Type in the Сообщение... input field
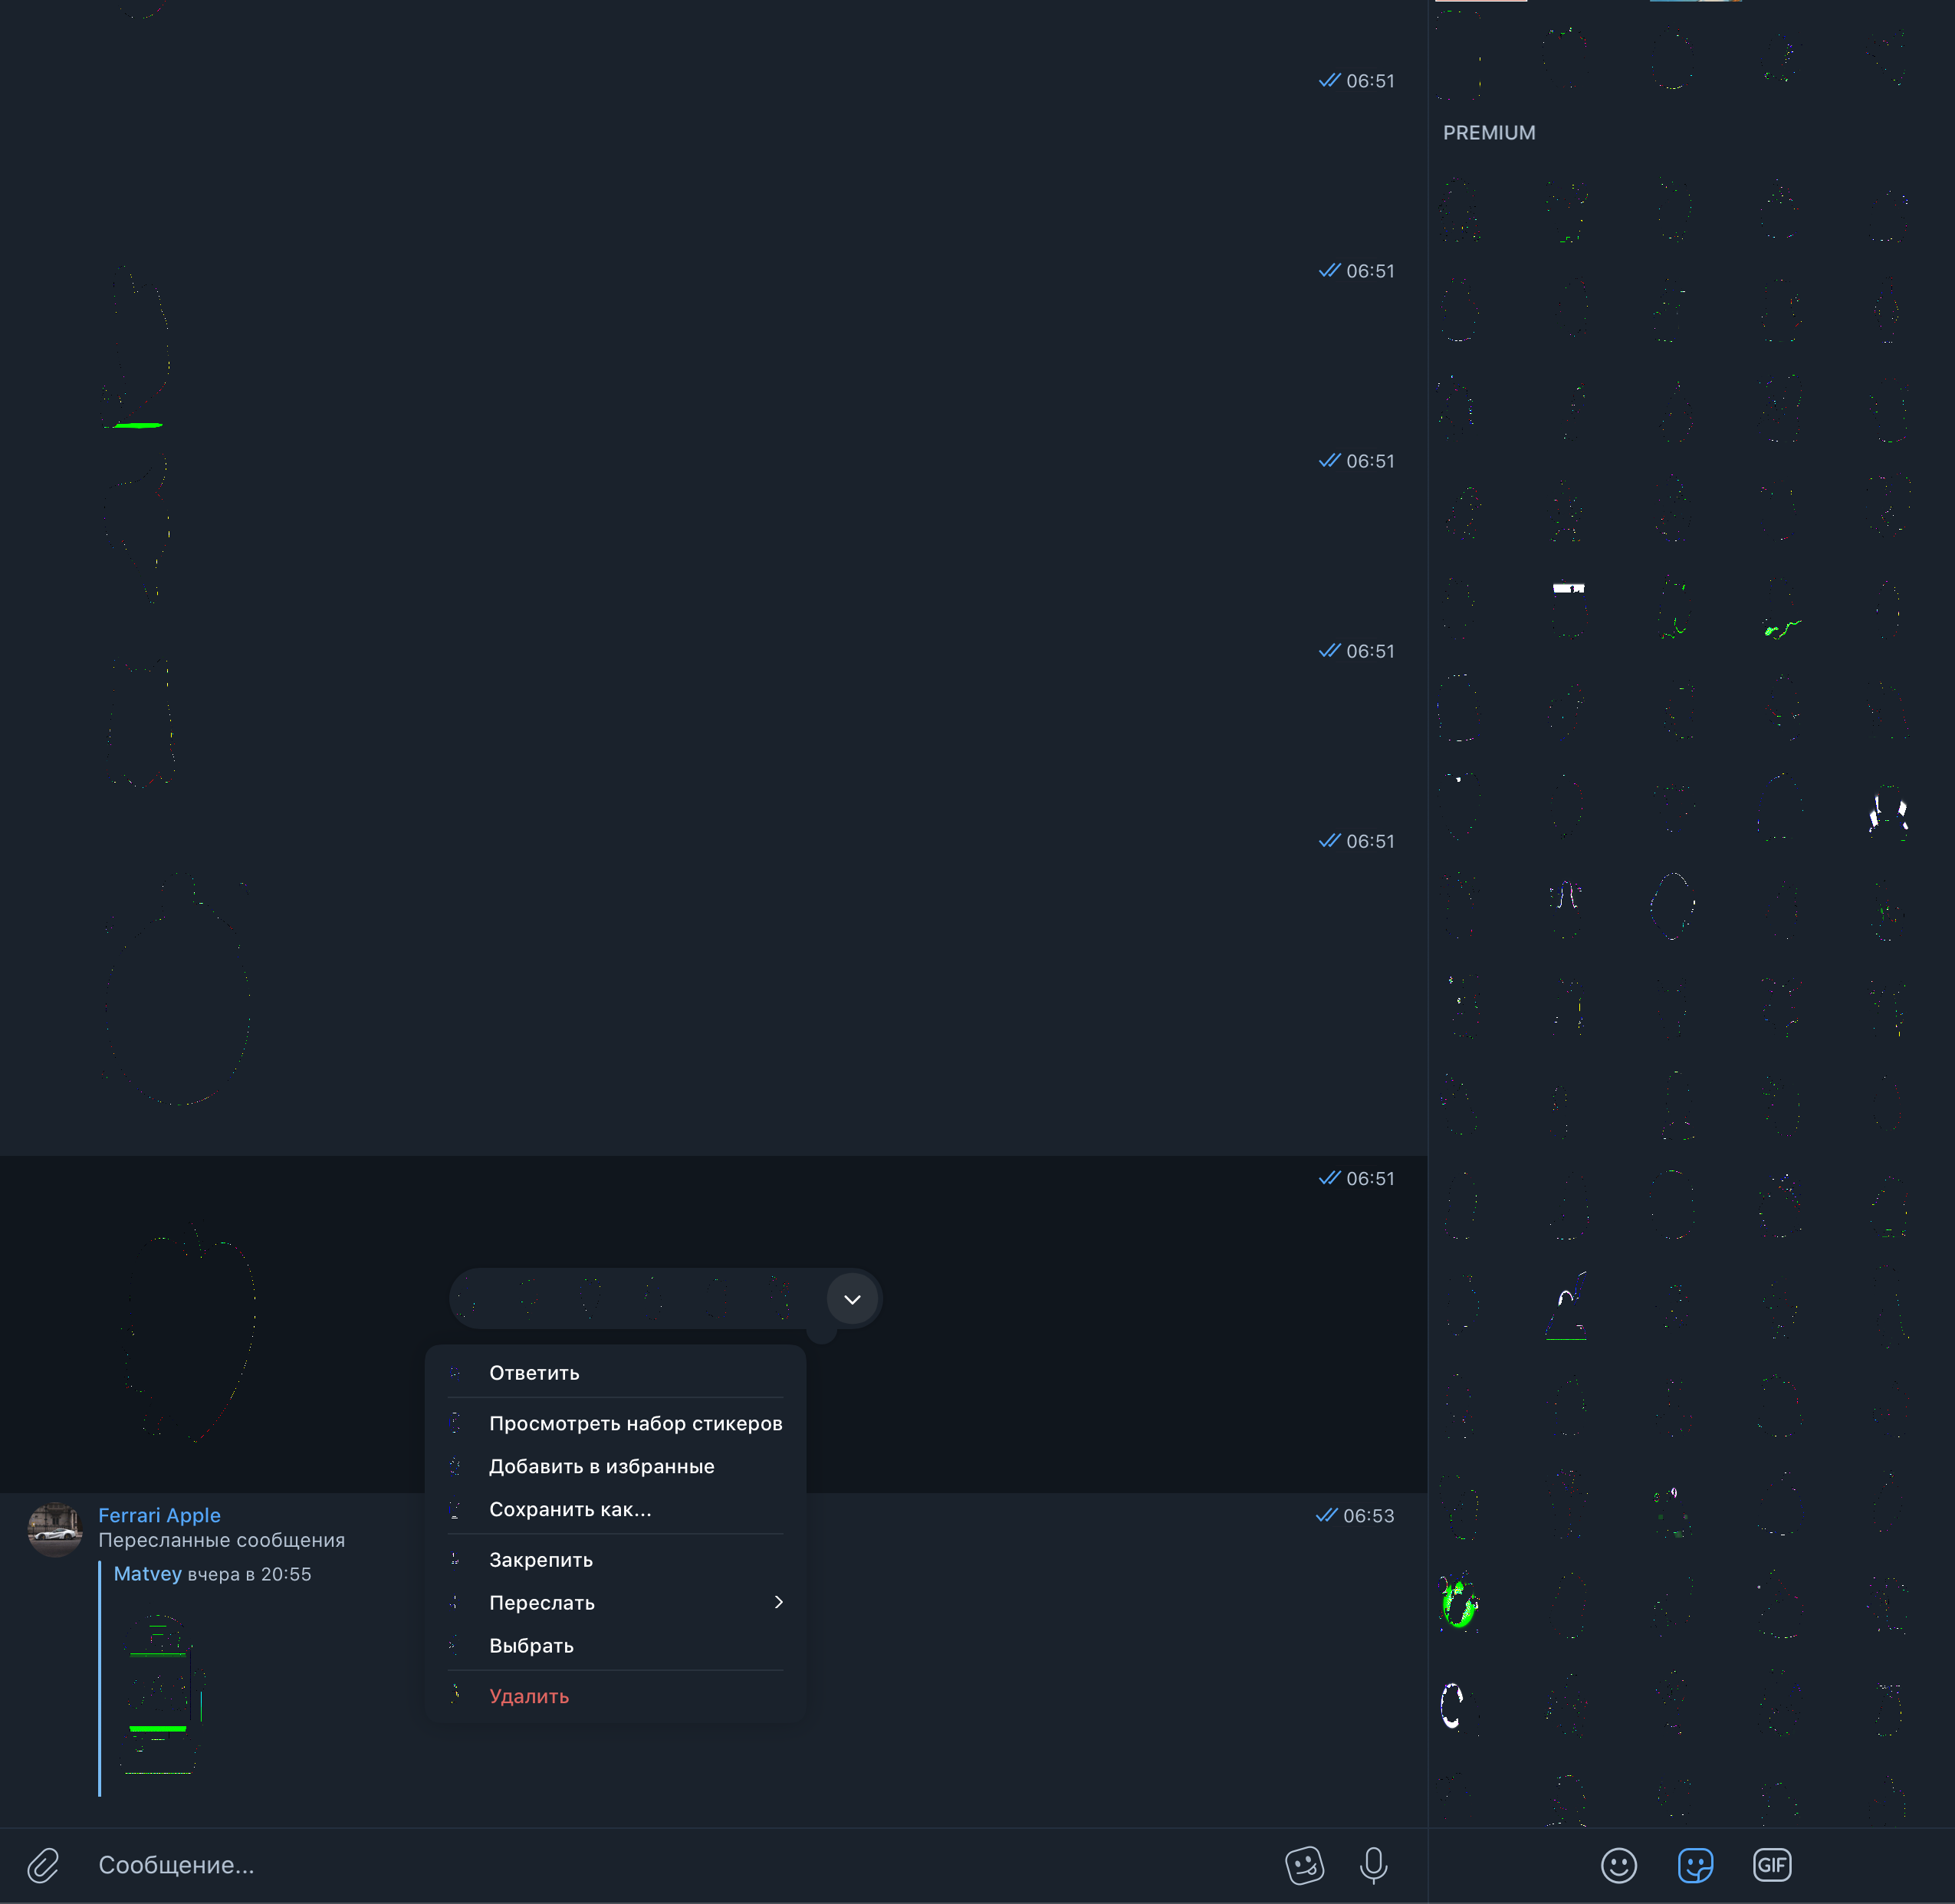The image size is (1955, 1904). click(600, 1865)
